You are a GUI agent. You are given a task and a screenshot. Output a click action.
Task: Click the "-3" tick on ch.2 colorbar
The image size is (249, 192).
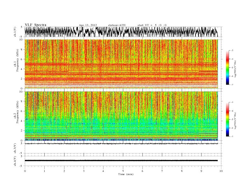pyautogui.click(x=232, y=102)
